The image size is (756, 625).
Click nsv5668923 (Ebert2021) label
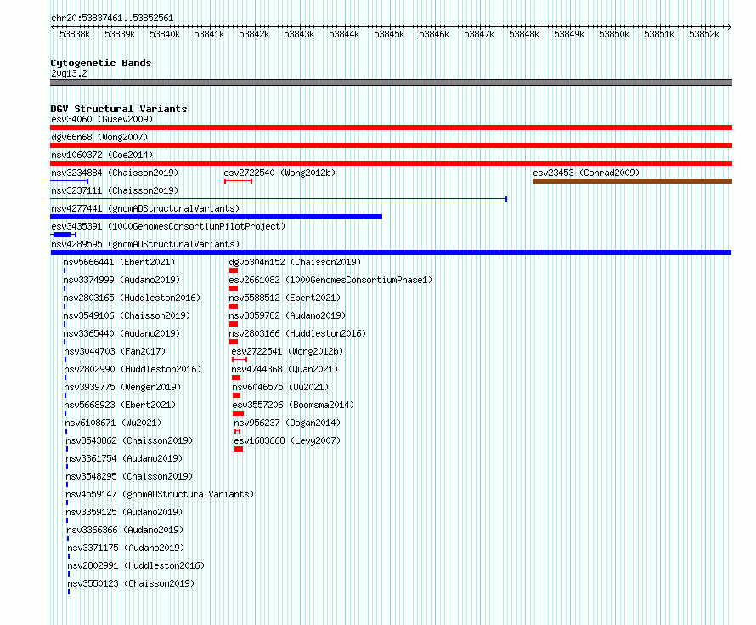click(120, 405)
